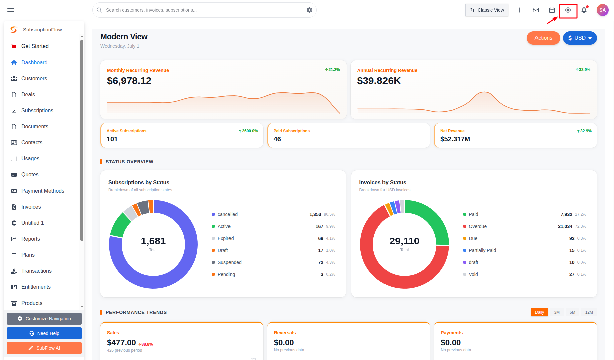This screenshot has height=360, width=614.
Task: Click the Suspended legend row label
Action: pyautogui.click(x=229, y=262)
